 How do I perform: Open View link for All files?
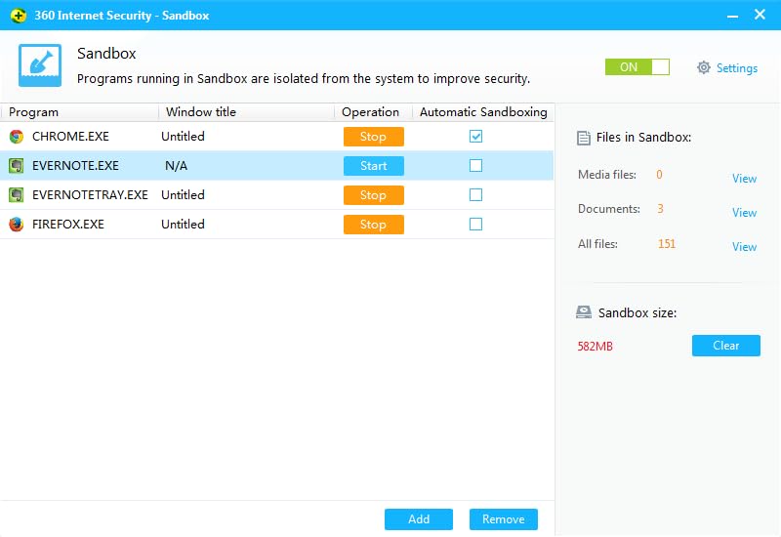[744, 247]
